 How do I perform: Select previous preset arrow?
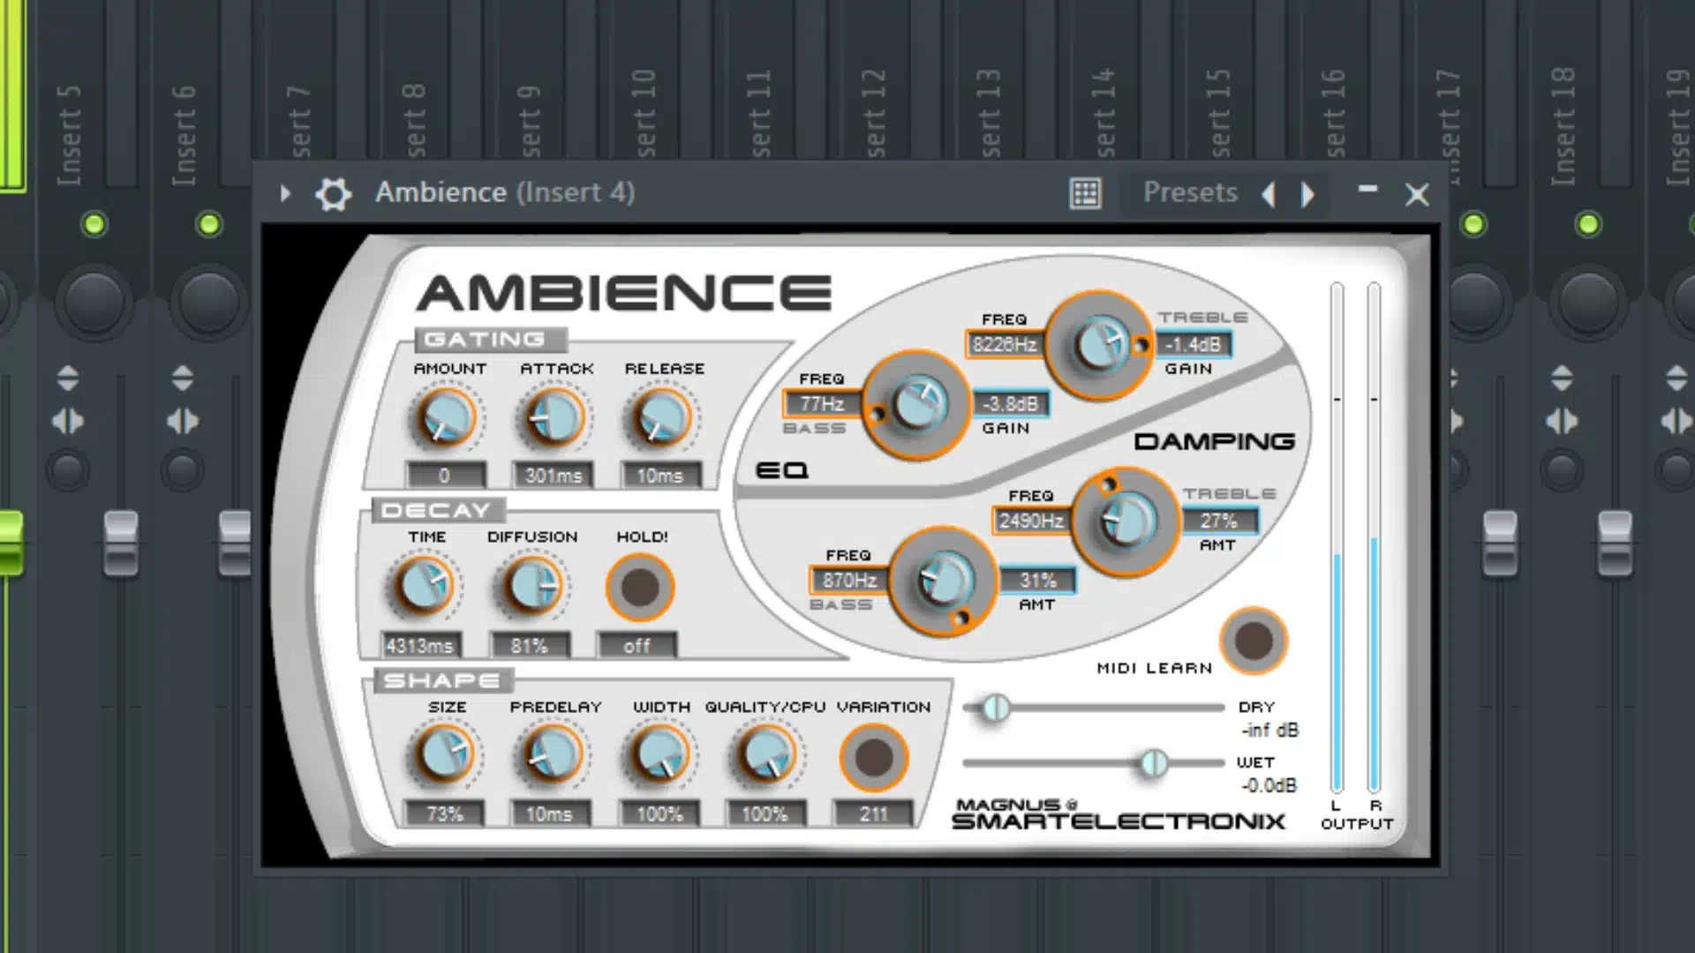tap(1269, 193)
